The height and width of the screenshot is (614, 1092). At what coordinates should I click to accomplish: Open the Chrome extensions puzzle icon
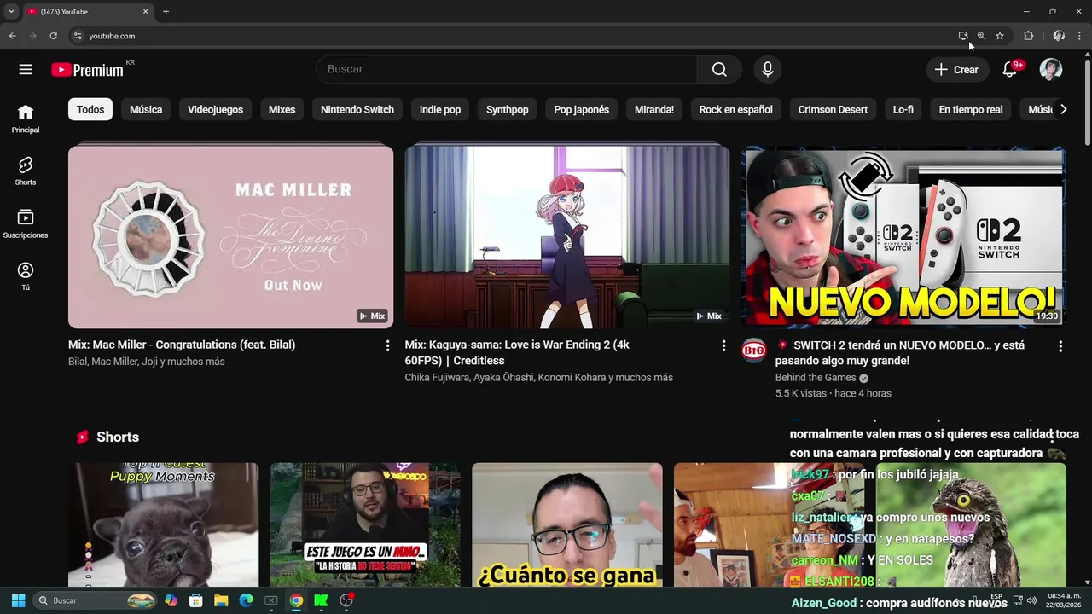click(1028, 36)
